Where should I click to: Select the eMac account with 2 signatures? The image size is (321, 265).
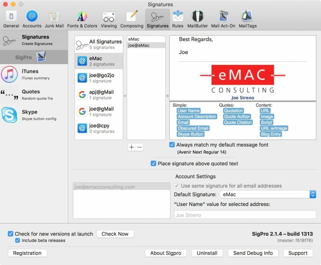point(99,61)
